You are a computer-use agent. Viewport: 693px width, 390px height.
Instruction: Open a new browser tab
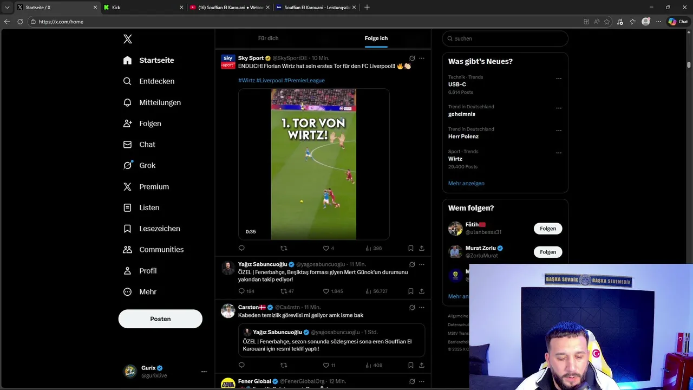coord(367,8)
